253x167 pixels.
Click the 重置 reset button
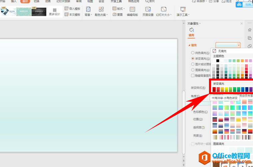coord(118,15)
